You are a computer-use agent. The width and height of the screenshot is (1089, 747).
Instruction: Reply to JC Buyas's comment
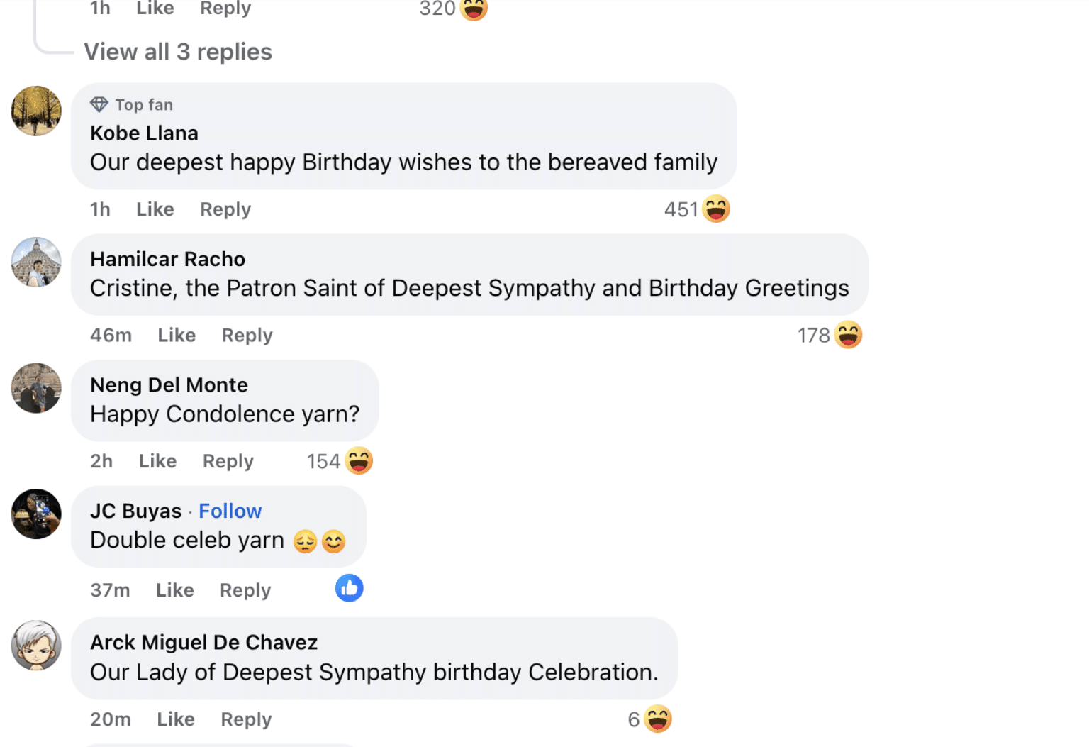245,590
